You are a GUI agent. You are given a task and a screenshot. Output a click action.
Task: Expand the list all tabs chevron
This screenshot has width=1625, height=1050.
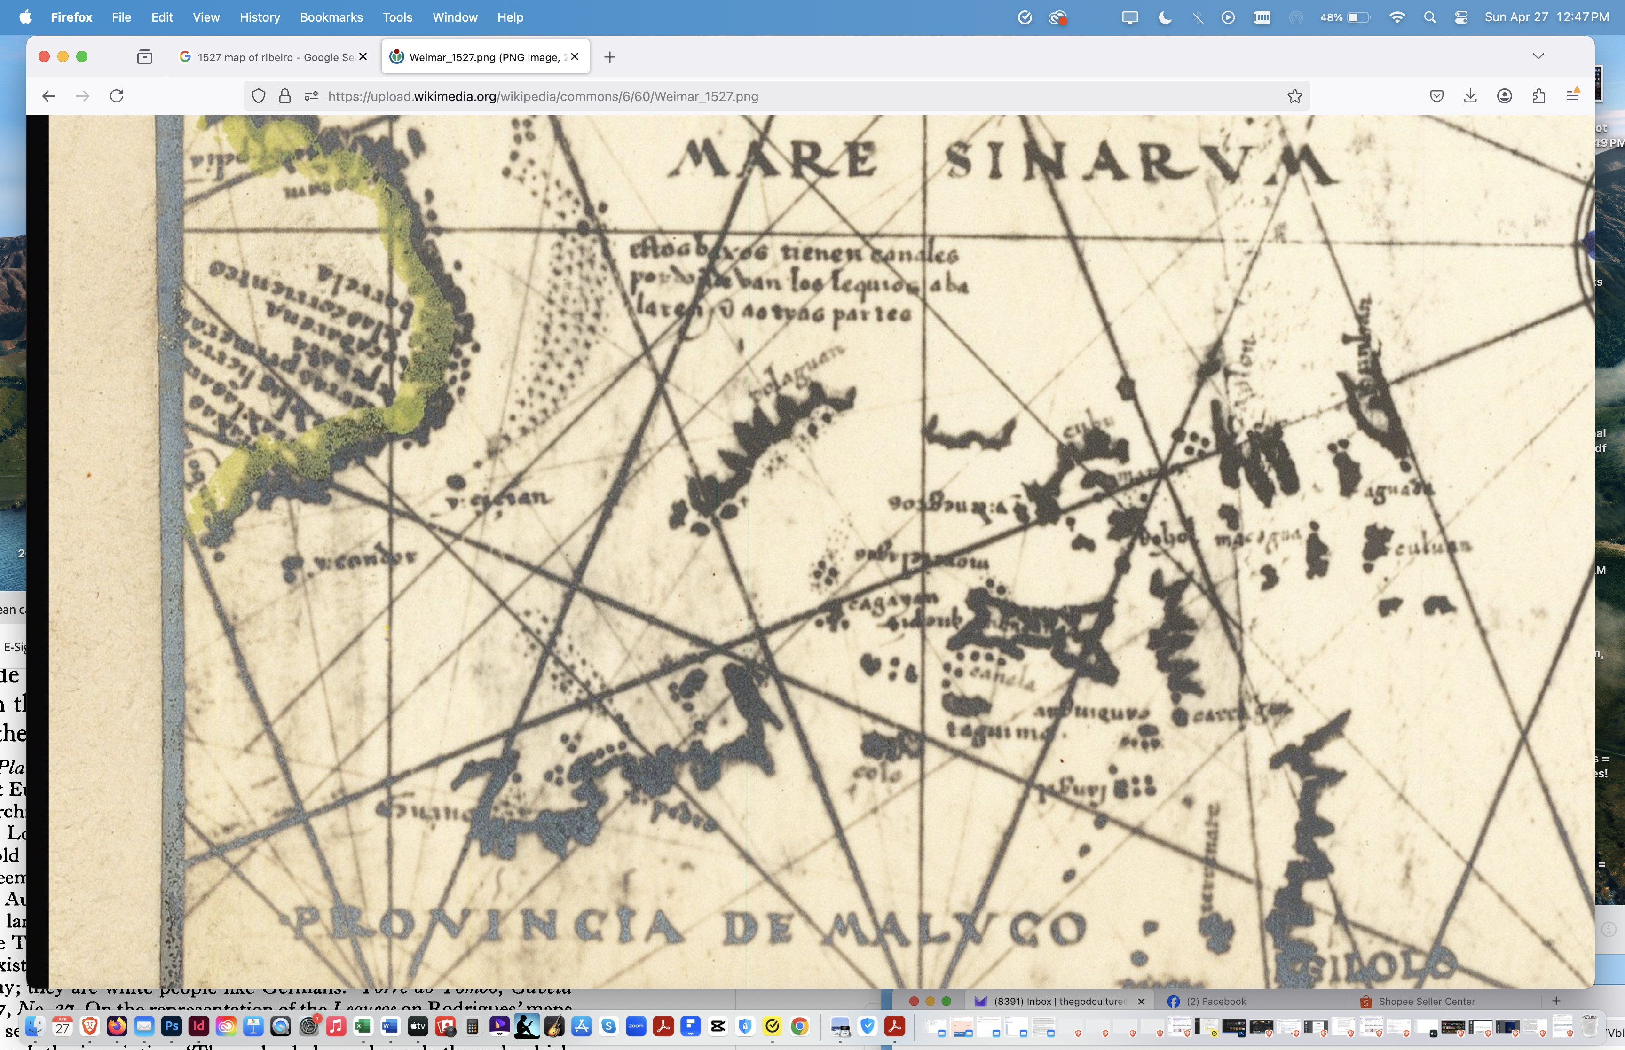pos(1538,56)
